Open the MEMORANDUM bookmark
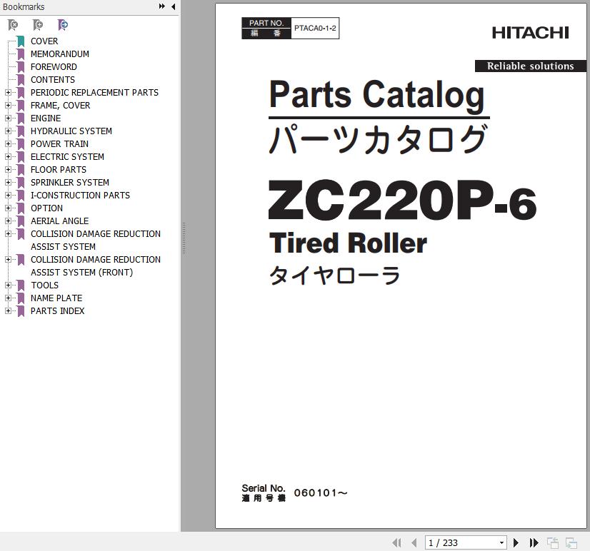The image size is (590, 551). coord(60,54)
